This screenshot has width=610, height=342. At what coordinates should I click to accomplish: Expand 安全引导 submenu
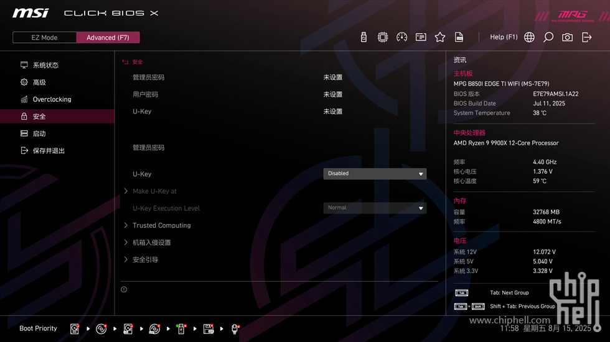coord(145,259)
